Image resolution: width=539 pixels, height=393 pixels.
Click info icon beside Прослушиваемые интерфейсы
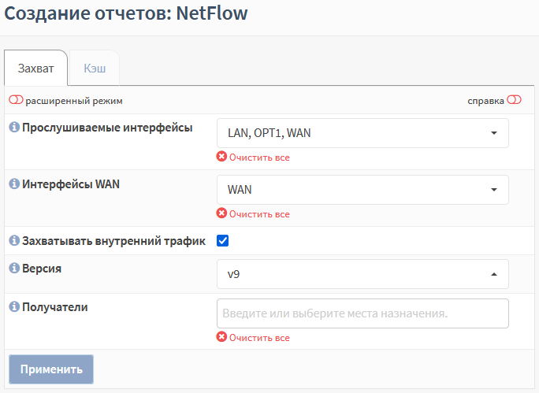[x=14, y=127]
